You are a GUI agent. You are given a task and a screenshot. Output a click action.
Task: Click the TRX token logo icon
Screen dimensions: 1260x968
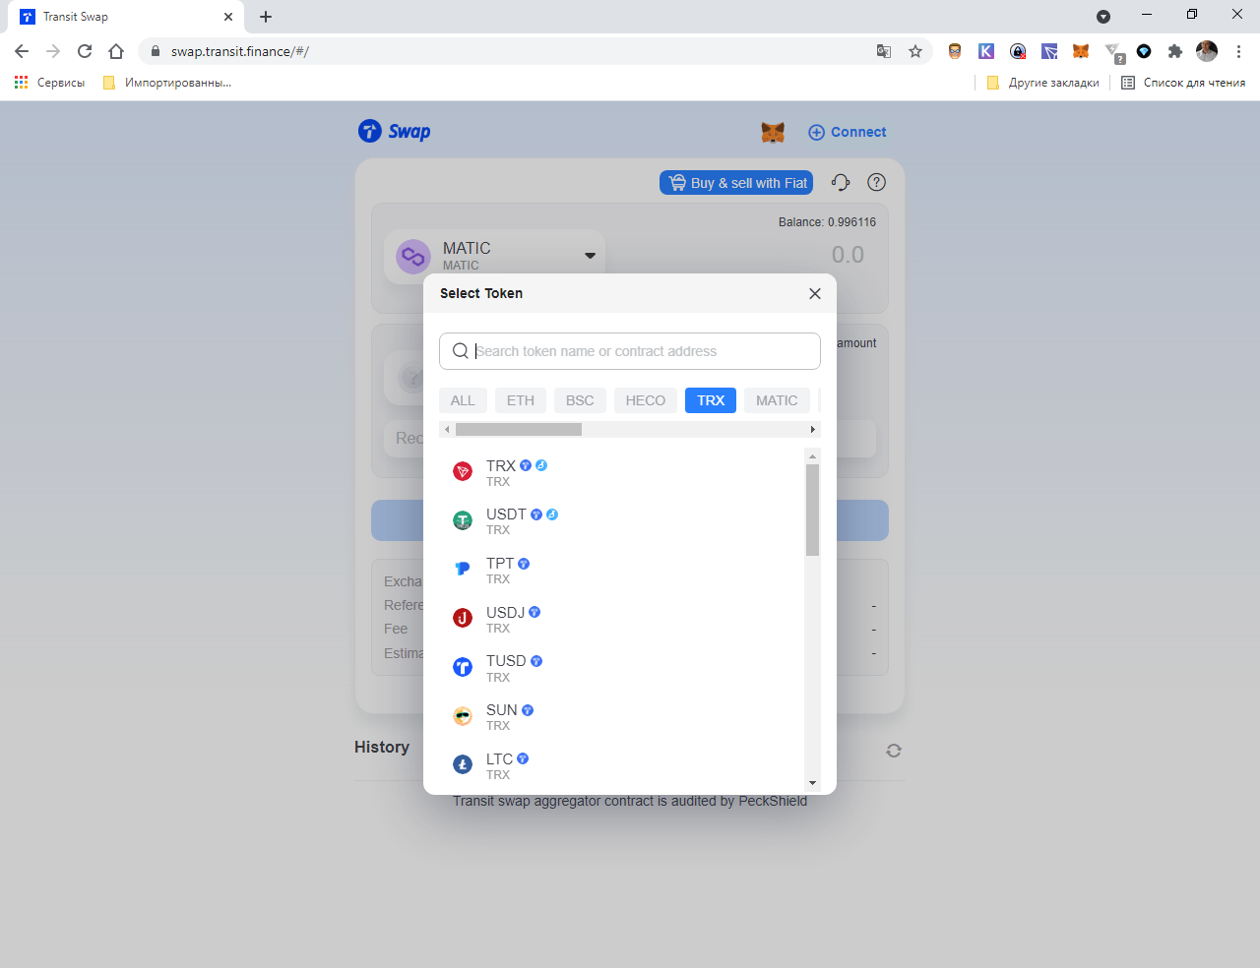[463, 472]
